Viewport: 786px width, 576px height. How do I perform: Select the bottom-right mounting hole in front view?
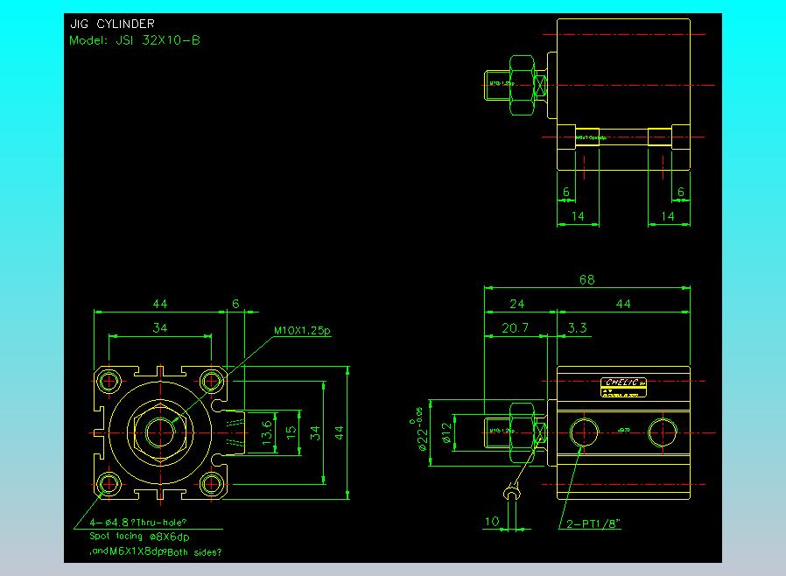pos(211,482)
